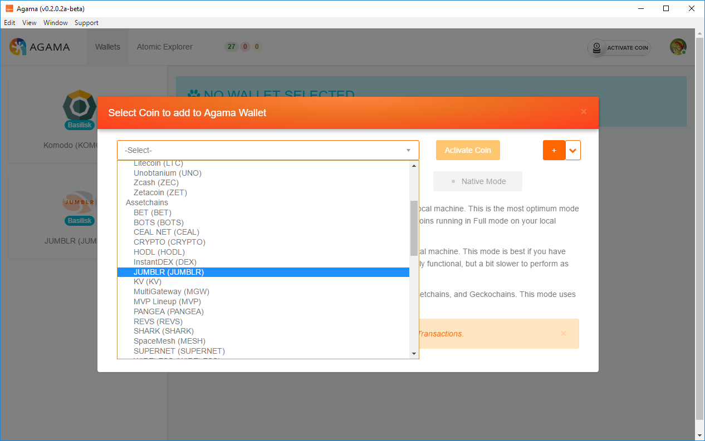This screenshot has width=705, height=441.
Task: Choose BOTS (BOTS) from list
Action: [263, 222]
